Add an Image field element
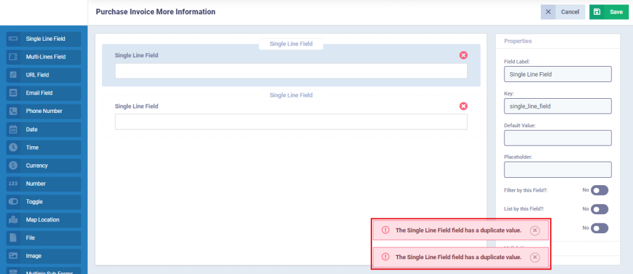 click(x=44, y=256)
